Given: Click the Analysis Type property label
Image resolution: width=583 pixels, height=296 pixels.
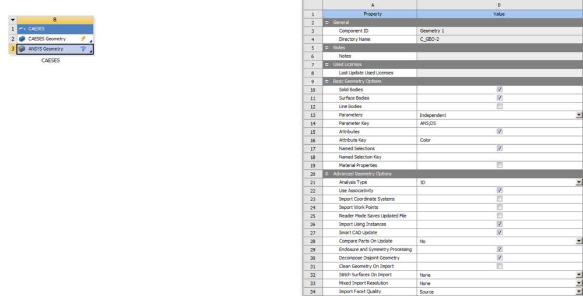Looking at the screenshot, I should [353, 182].
